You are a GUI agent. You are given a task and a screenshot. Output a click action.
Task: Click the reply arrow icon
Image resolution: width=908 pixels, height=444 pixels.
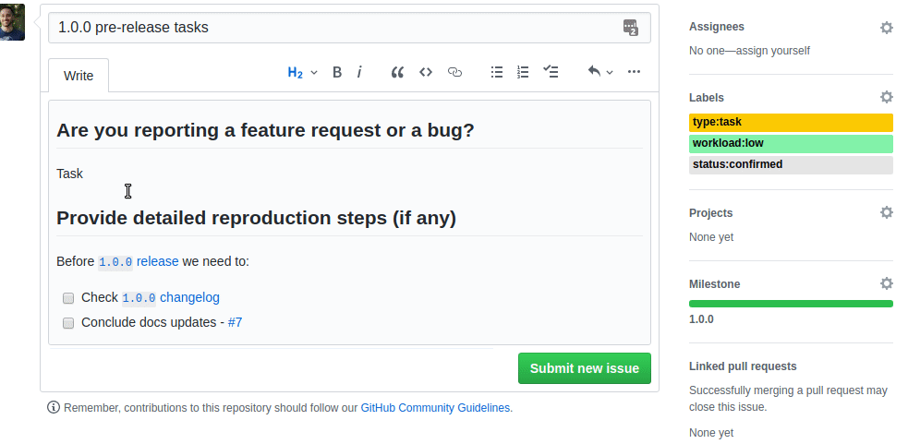594,71
